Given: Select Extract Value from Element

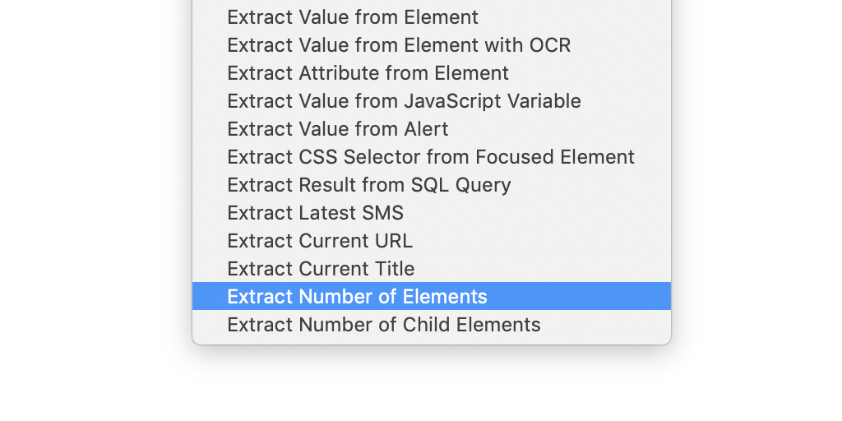Looking at the screenshot, I should tap(432, 17).
